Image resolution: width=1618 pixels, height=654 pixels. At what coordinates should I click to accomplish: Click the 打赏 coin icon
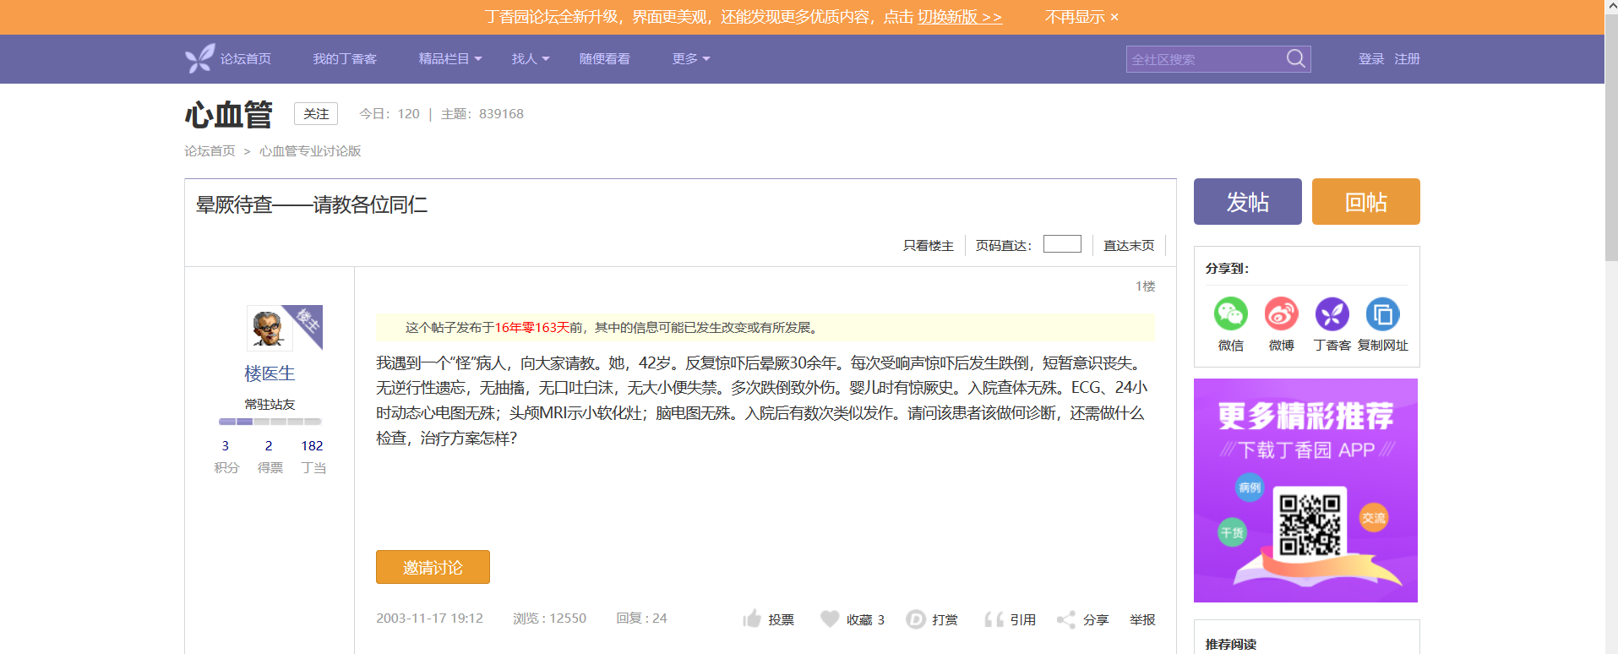click(916, 619)
